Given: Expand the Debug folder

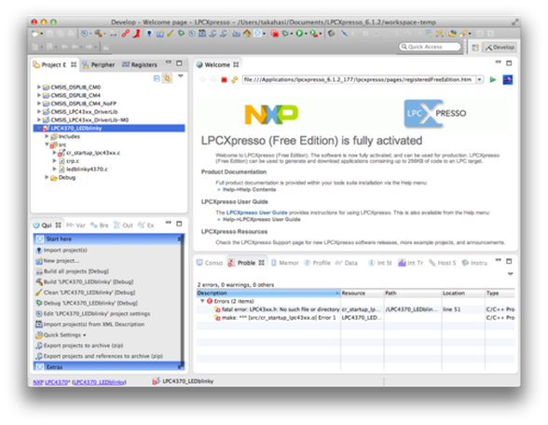Looking at the screenshot, I should point(47,177).
